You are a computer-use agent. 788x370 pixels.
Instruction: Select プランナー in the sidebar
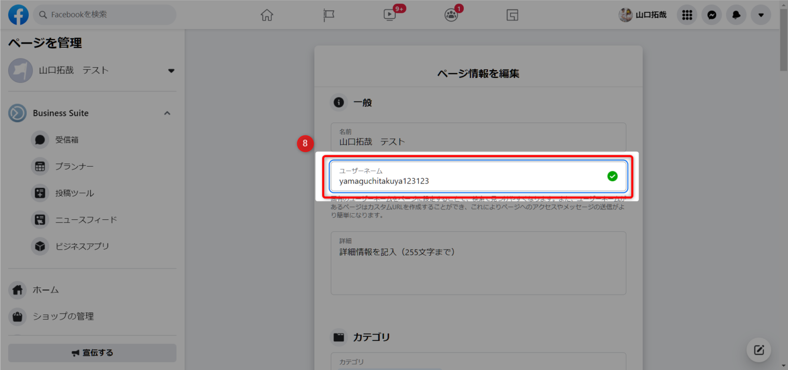coord(74,167)
